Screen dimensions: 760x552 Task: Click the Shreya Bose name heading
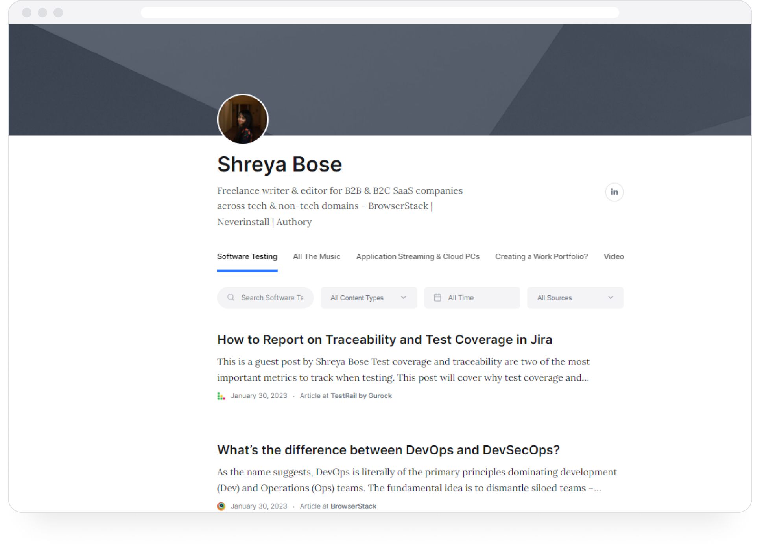pyautogui.click(x=279, y=164)
